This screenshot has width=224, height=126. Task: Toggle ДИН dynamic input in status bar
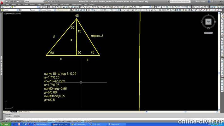coord(79,121)
